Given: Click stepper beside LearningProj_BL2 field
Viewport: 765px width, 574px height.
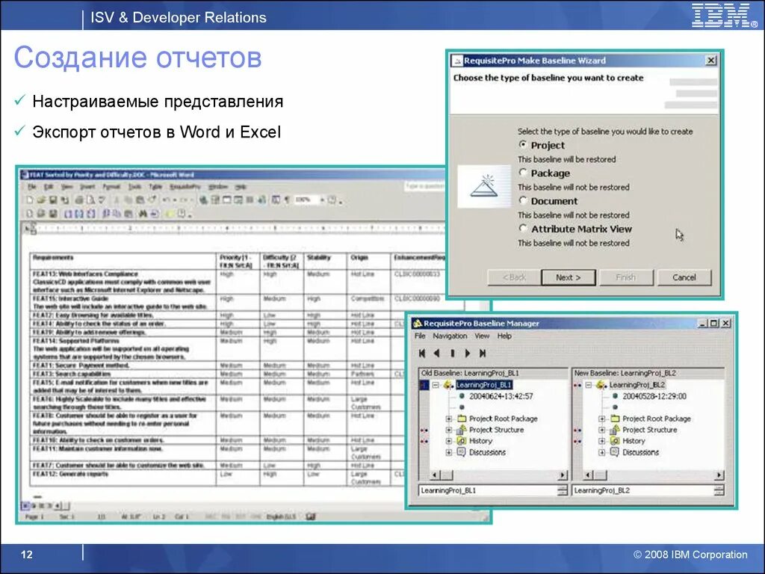Looking at the screenshot, I should 719,490.
